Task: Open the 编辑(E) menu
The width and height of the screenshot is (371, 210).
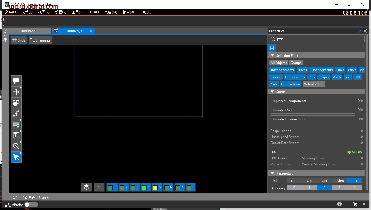Action: 27,12
